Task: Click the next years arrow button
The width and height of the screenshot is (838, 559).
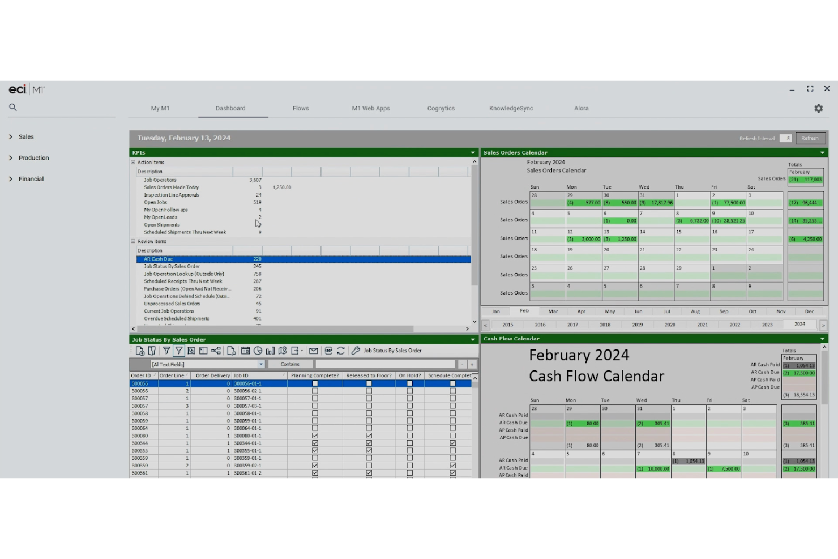Action: click(x=823, y=325)
